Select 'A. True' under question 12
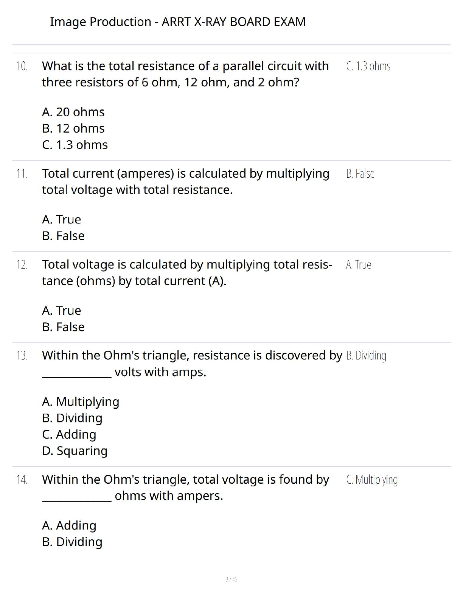This screenshot has width=463, height=600. point(62,311)
